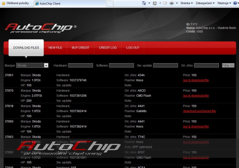Click the AutoChip logo in header
239x168 pixels.
point(41,28)
